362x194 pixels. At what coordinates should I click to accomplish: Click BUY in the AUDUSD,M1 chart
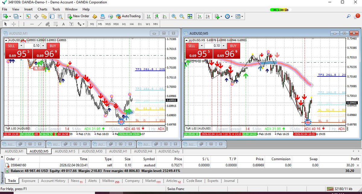pyautogui.click(x=53, y=46)
